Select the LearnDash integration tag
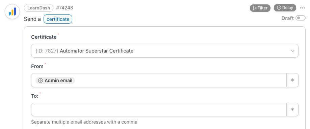310x129 pixels. (39, 8)
